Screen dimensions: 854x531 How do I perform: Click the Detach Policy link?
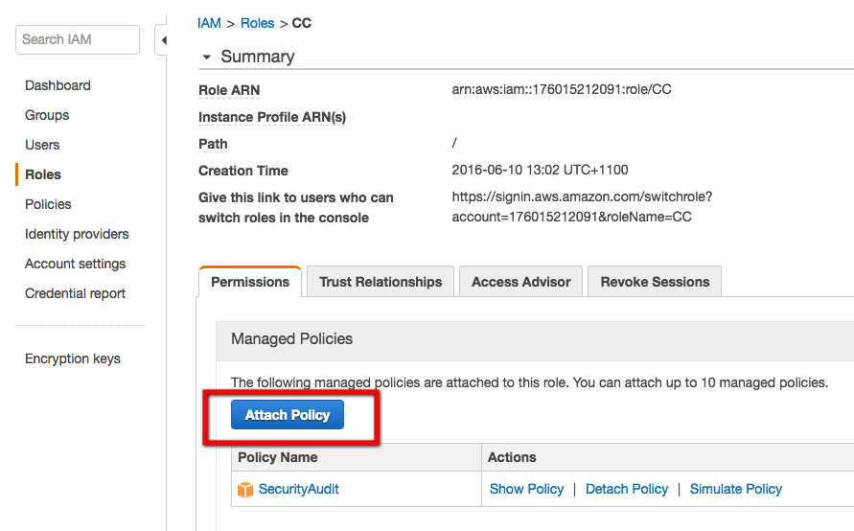pos(626,489)
